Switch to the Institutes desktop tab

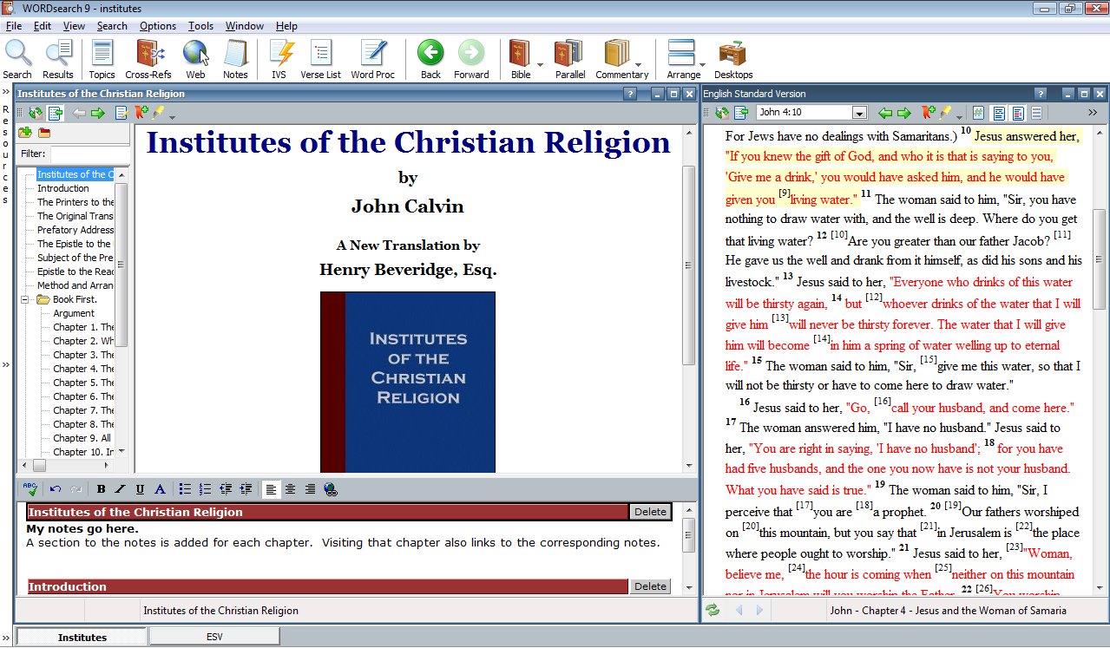[x=82, y=637]
